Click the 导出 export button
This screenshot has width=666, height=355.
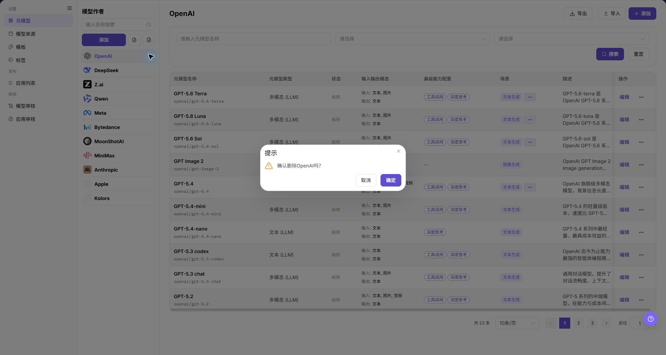(578, 14)
